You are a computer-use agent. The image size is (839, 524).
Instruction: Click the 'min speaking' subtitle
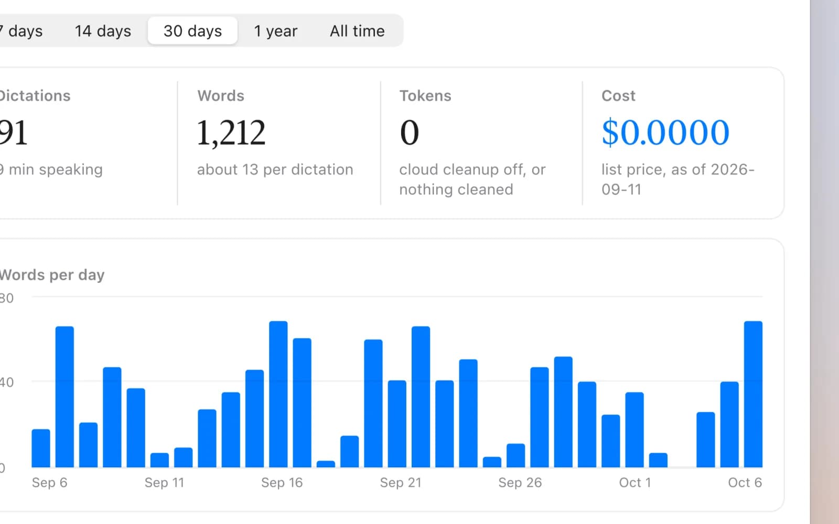point(51,170)
